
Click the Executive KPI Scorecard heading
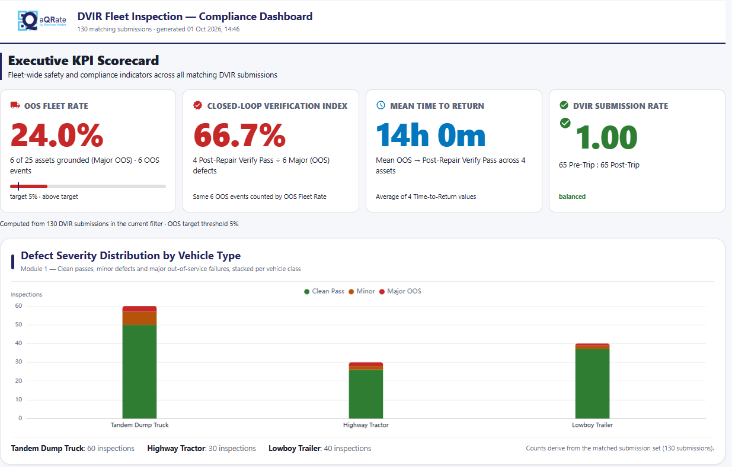pyautogui.click(x=84, y=60)
